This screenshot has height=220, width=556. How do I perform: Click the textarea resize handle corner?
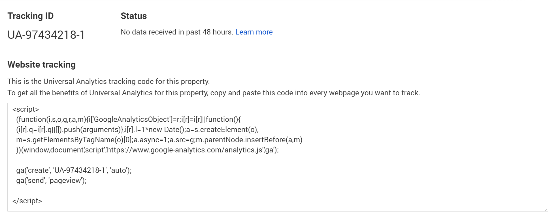(546, 209)
